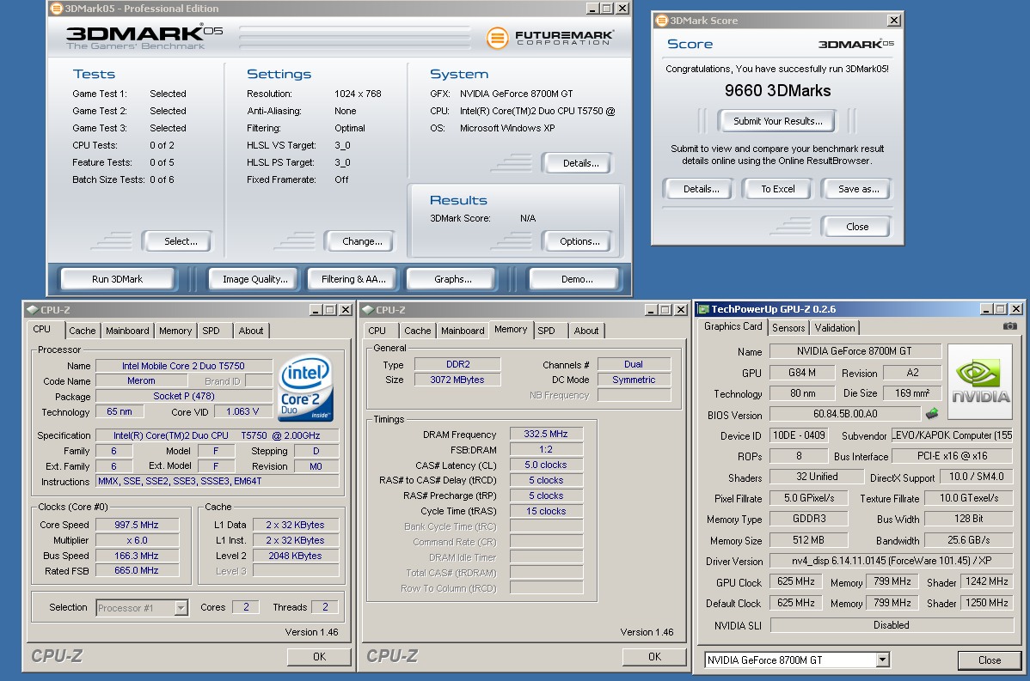Open SPD tab in right CPU-Z window
Viewport: 1030px width, 681px height.
pos(547,331)
